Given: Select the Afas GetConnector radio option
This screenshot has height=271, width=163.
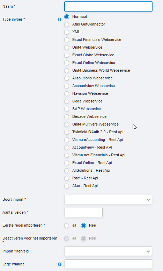Looking at the screenshot, I should (67, 24).
